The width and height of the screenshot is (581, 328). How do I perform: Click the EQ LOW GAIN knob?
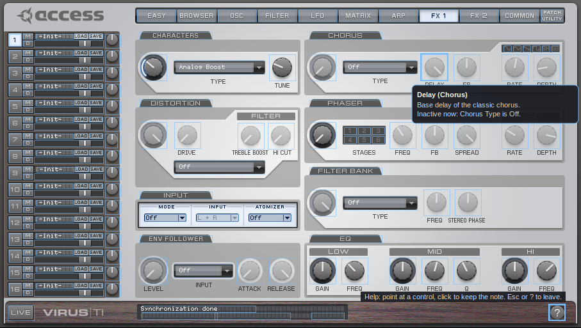pyautogui.click(x=322, y=270)
